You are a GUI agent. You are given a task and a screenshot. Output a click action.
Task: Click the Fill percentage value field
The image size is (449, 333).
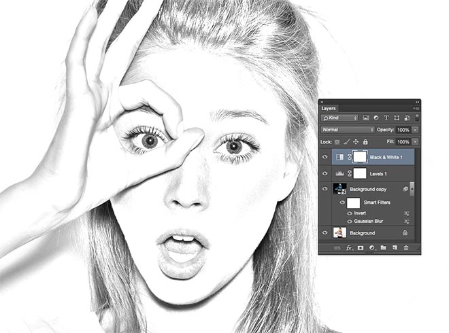click(403, 141)
